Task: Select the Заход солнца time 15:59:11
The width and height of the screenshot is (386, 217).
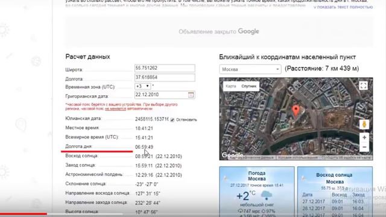Action: click(144, 166)
